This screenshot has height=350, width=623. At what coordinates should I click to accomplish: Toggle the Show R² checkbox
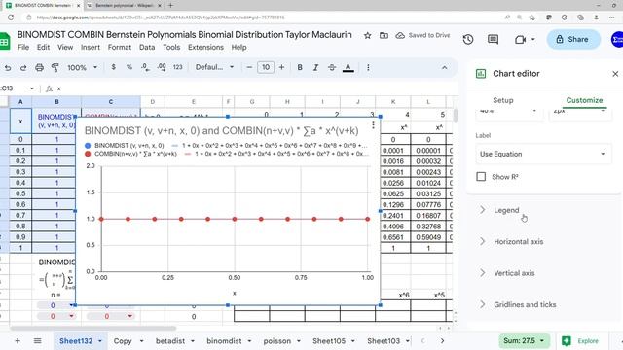pos(481,177)
